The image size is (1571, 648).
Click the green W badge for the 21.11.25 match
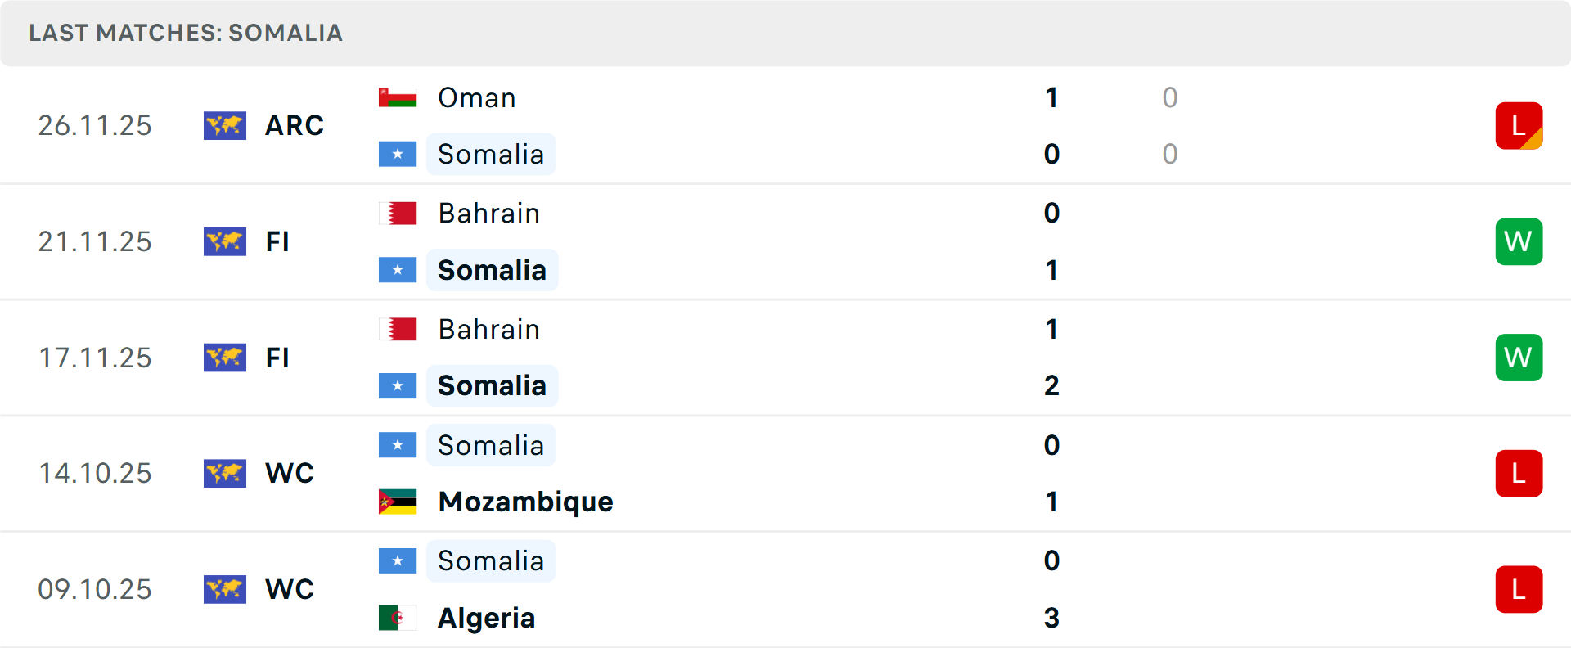(1519, 241)
